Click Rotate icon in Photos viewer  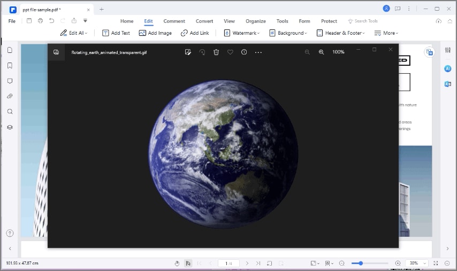tap(202, 52)
